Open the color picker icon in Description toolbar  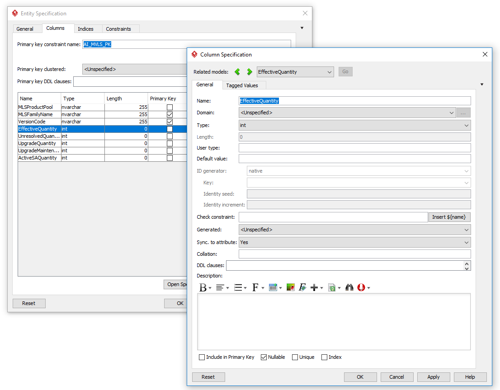[291, 287]
